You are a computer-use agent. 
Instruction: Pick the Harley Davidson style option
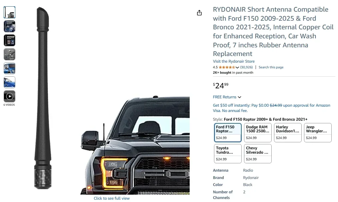(x=288, y=133)
